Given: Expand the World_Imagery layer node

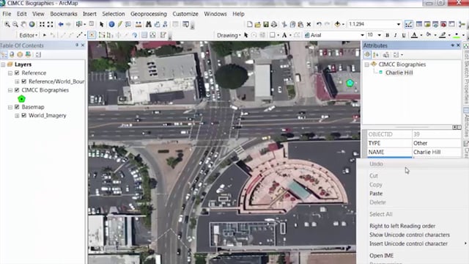Looking at the screenshot, I should click(x=17, y=116).
